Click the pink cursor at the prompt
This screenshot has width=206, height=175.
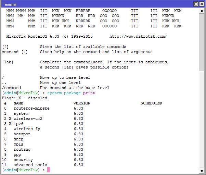(48, 170)
